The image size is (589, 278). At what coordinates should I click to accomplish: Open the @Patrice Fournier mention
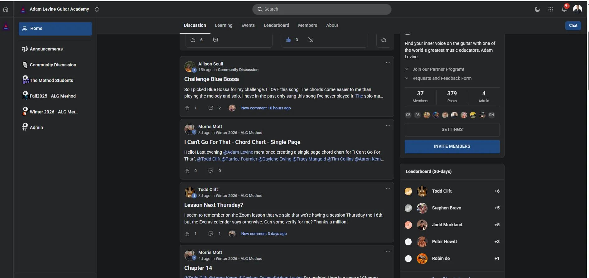click(x=239, y=159)
